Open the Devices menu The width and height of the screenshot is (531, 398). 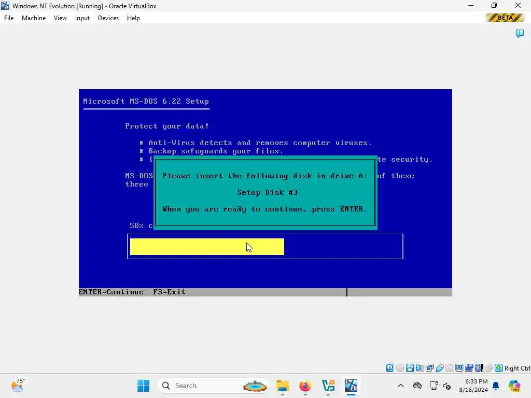tap(108, 18)
